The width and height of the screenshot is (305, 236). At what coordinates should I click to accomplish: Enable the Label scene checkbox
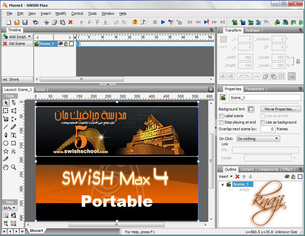click(x=221, y=116)
